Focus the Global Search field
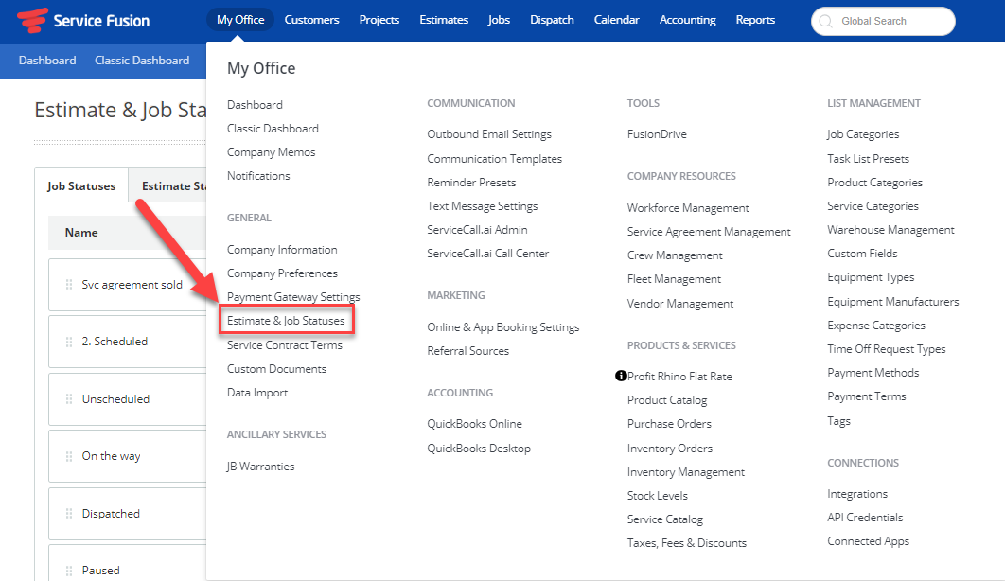 click(x=883, y=21)
